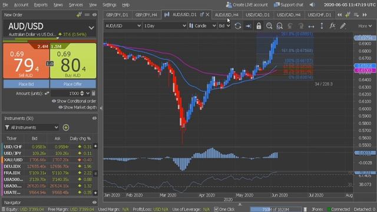Toggle Instruments panel eye icon
This screenshot has width=377, height=212.
point(94,118)
